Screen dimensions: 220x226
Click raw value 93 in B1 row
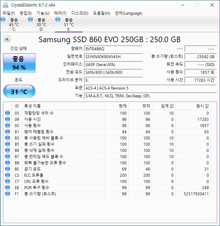pos(206,132)
